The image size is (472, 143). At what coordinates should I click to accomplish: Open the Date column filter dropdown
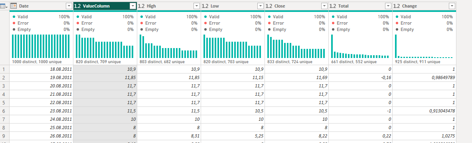point(69,6)
